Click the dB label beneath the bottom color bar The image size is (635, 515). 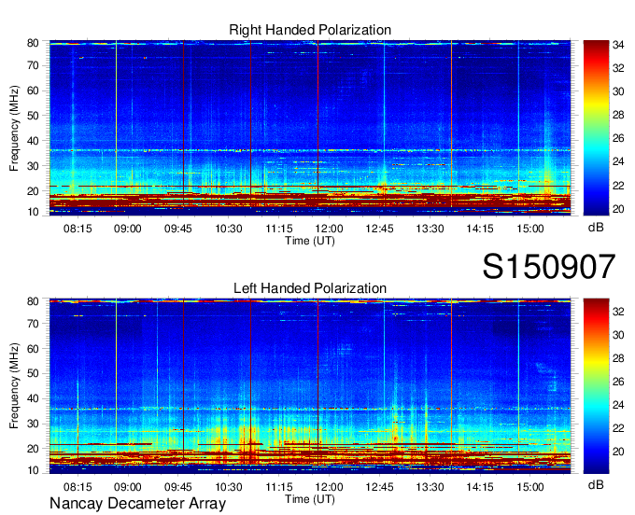596,484
